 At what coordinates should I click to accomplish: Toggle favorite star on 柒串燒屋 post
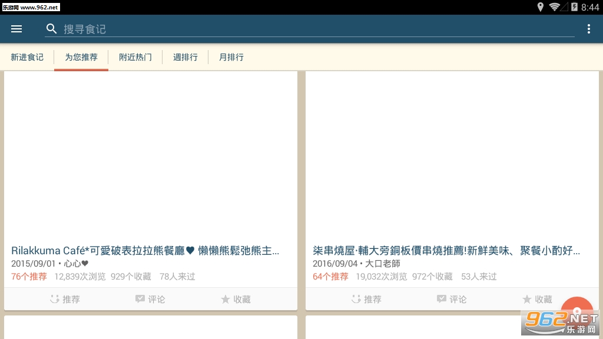pos(537,299)
